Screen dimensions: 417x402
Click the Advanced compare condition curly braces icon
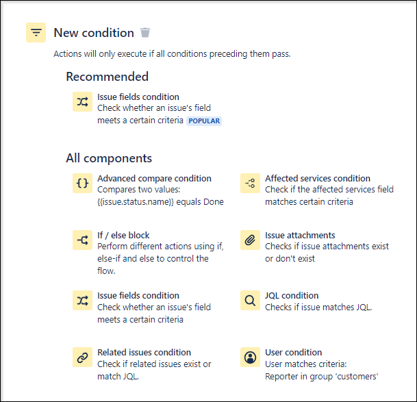point(82,183)
